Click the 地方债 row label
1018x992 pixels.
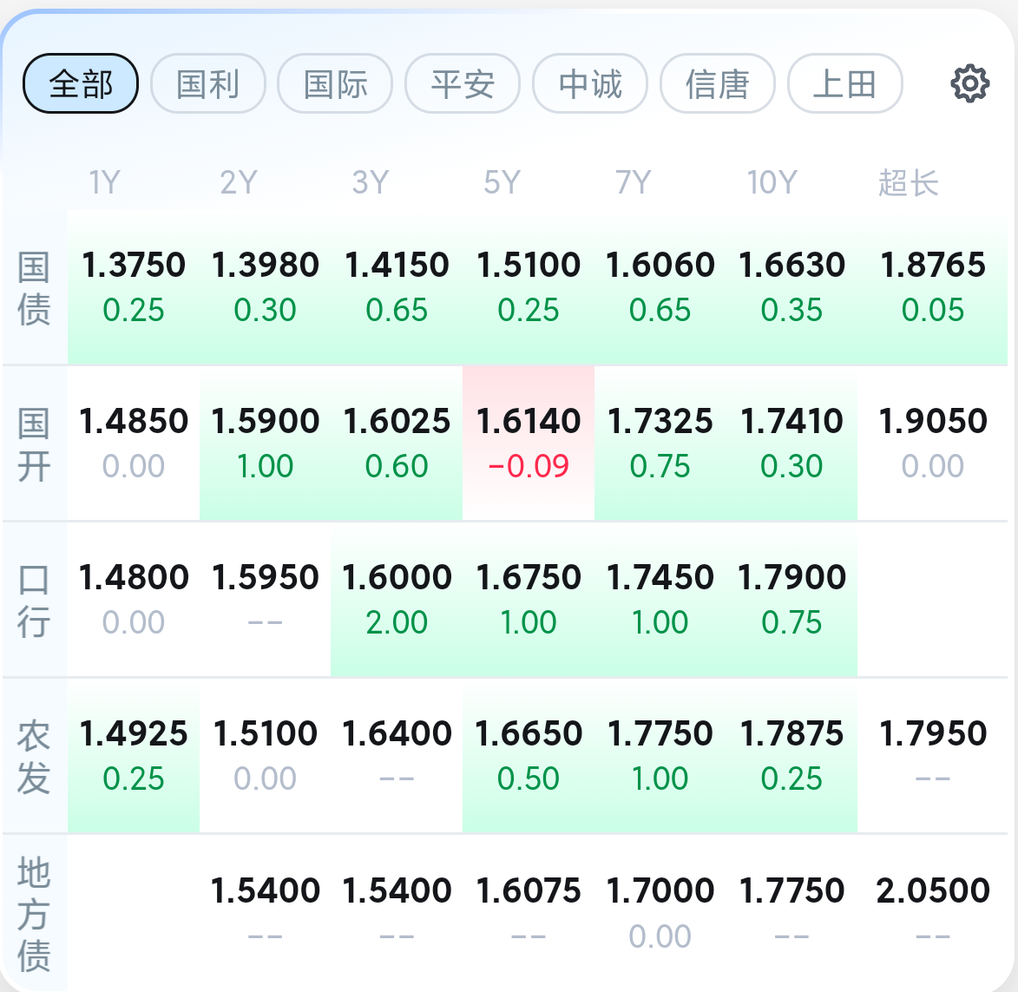[x=34, y=914]
